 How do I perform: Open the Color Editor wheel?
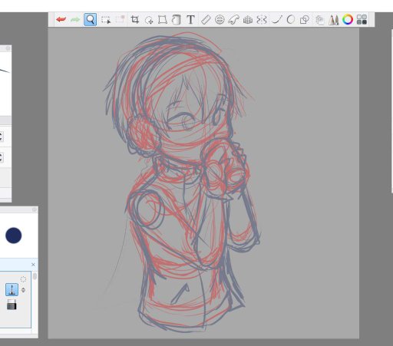(348, 19)
